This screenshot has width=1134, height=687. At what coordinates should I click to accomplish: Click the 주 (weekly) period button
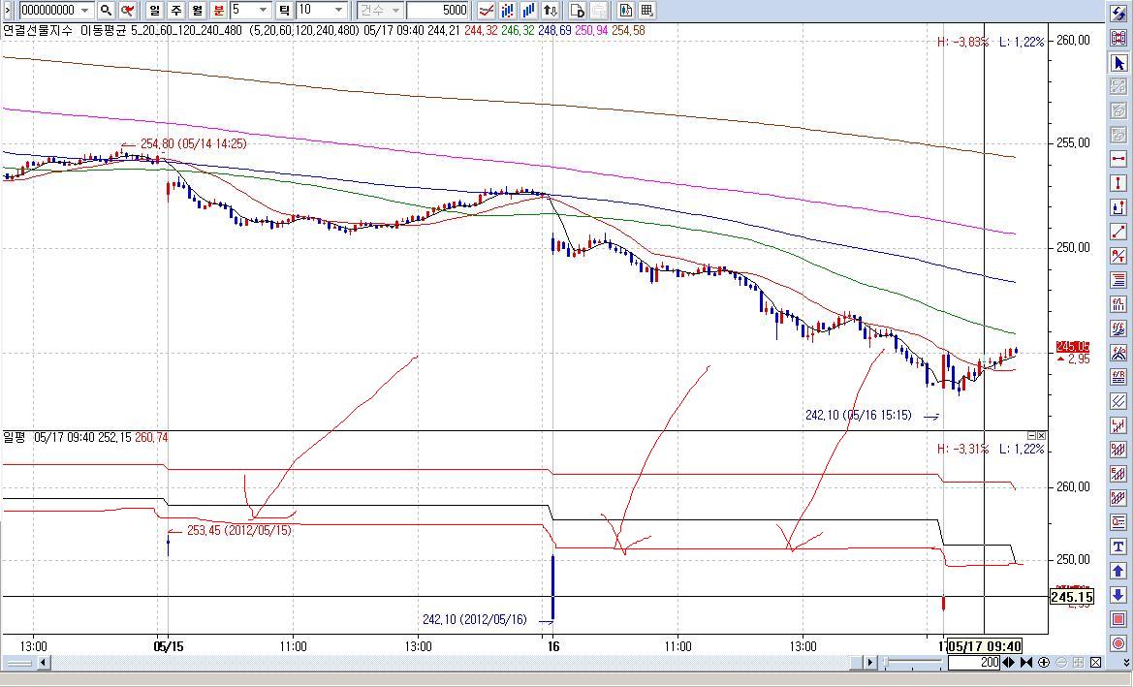pos(175,10)
